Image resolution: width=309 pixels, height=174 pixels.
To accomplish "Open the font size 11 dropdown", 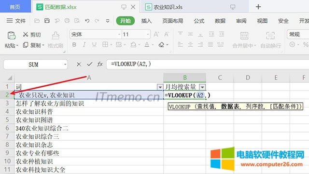I will [148, 34].
